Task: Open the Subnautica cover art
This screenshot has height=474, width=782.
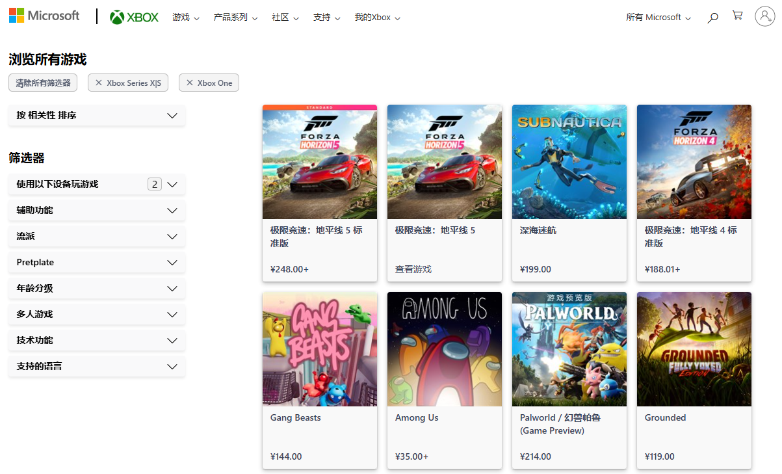Action: [569, 162]
